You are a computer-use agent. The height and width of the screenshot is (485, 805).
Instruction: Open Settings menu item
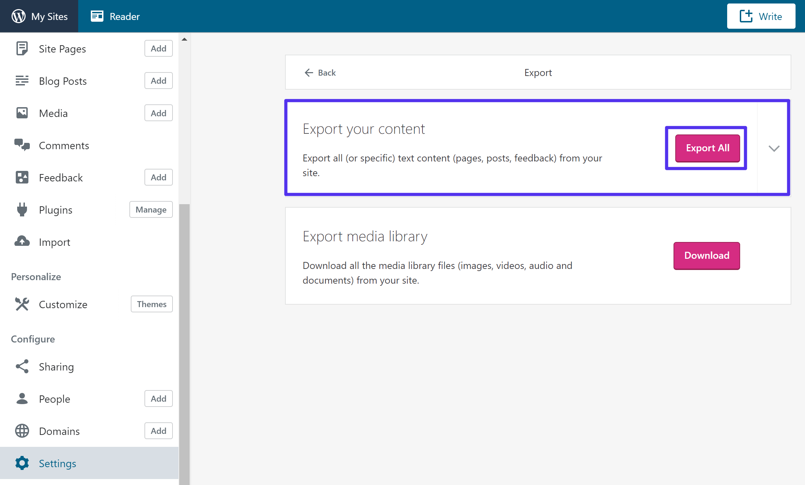pyautogui.click(x=57, y=463)
